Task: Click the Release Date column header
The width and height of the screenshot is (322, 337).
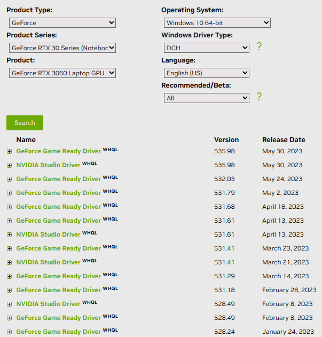Action: [x=284, y=140]
